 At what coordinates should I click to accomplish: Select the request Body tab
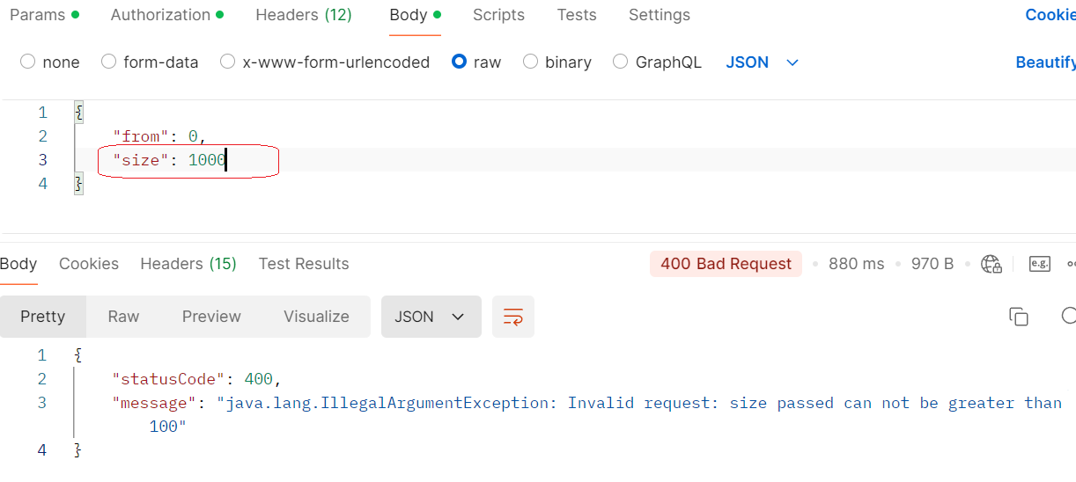[x=415, y=15]
